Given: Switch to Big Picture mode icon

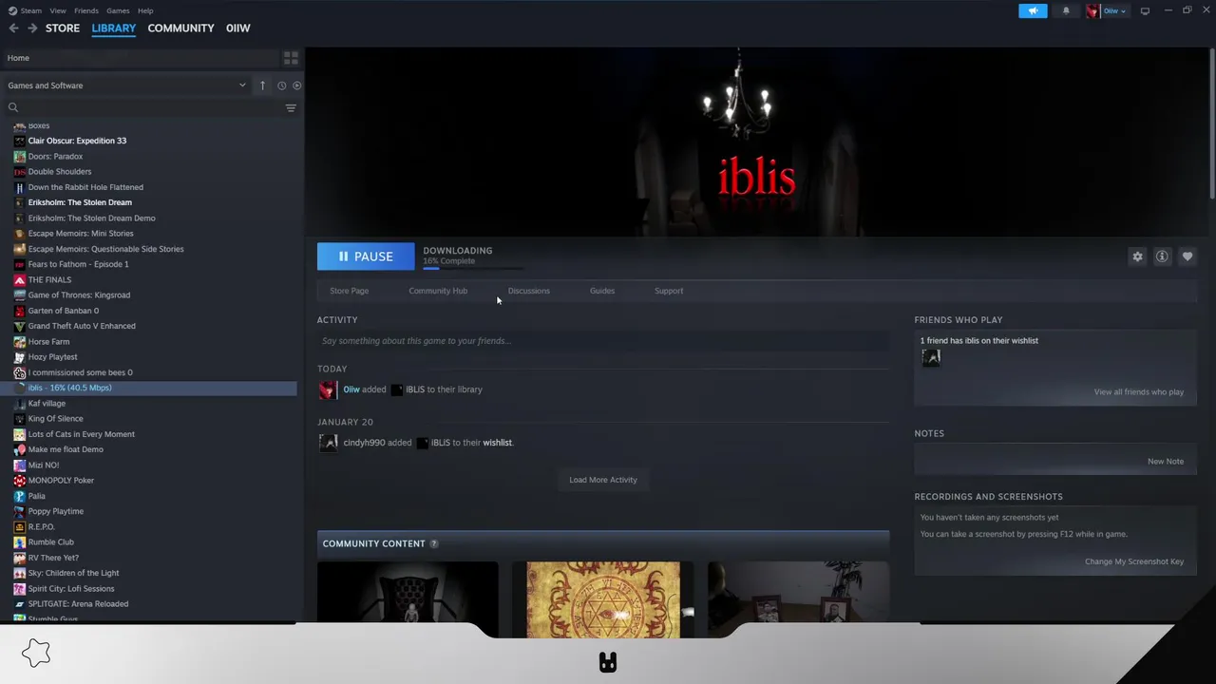Looking at the screenshot, I should pyautogui.click(x=1145, y=10).
